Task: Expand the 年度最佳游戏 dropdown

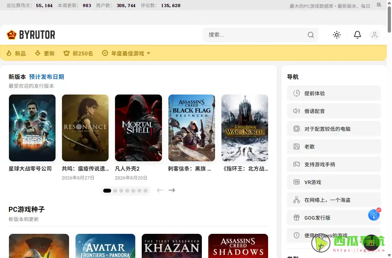Action: click(126, 53)
